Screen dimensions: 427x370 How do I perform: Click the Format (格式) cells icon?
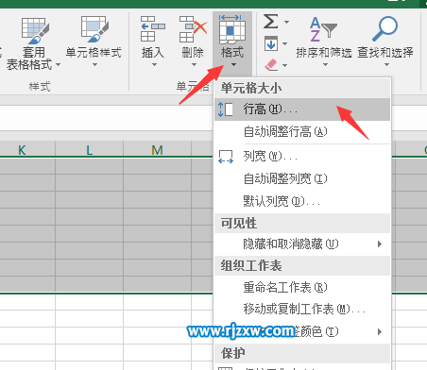click(x=232, y=29)
